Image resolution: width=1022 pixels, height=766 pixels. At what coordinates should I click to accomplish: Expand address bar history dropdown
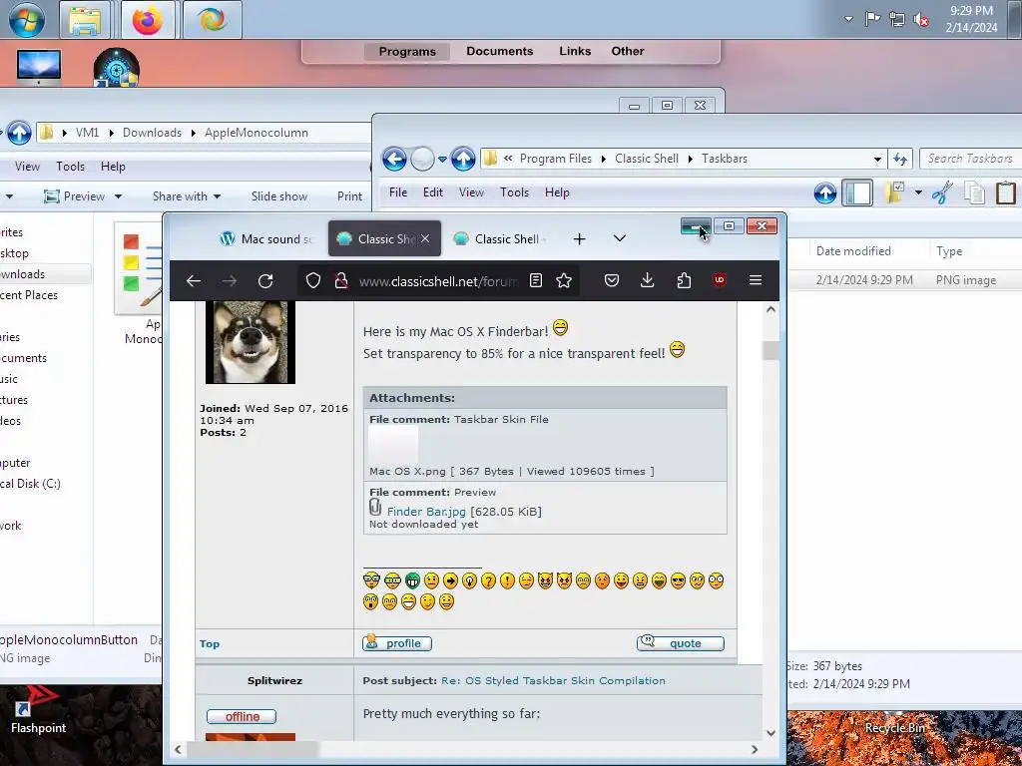click(x=877, y=159)
